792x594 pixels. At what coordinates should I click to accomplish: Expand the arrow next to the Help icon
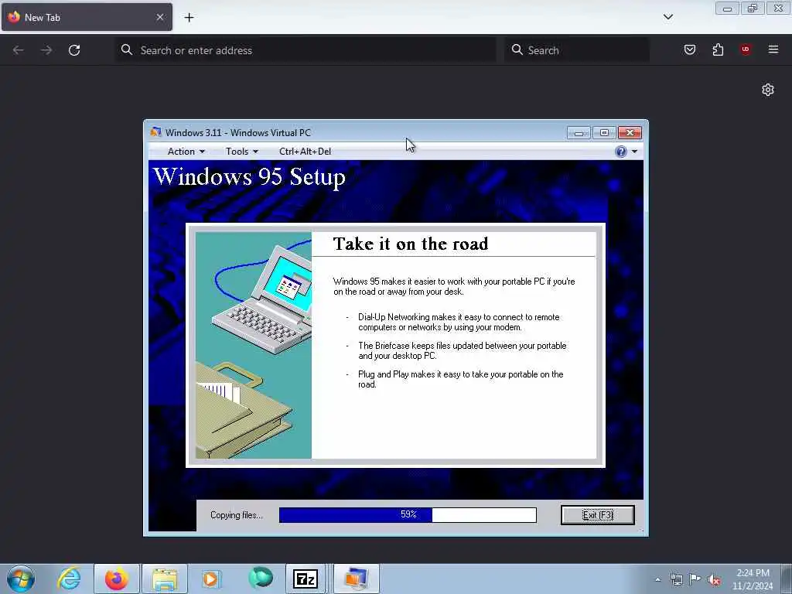click(x=634, y=152)
